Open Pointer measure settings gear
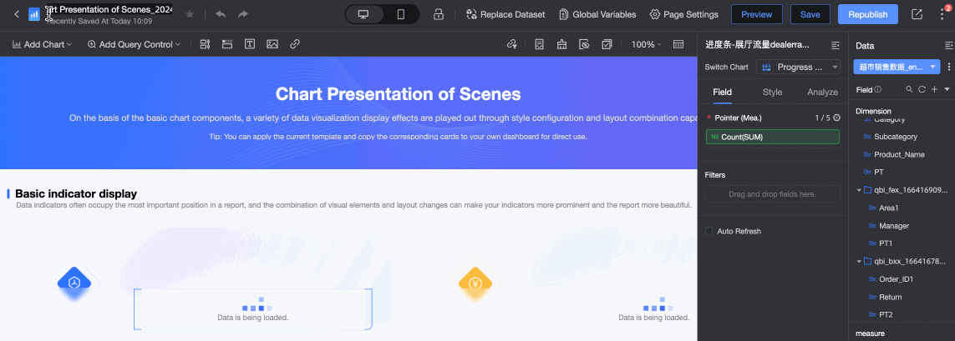Screen dimensions: 955x341 pos(836,118)
